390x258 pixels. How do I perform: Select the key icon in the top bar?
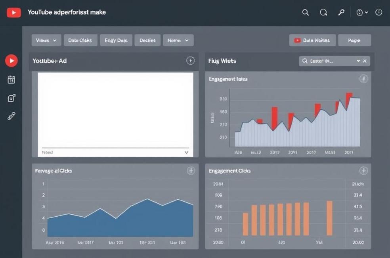click(x=341, y=12)
